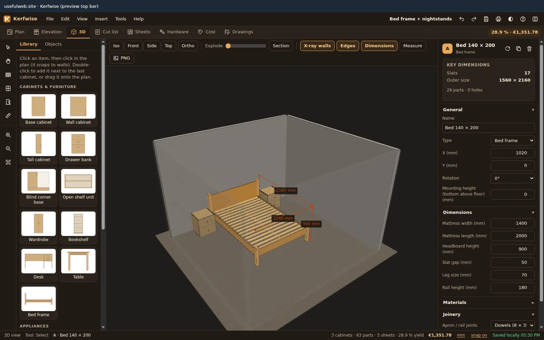544x340 pixels.
Task: Open the Insert menu
Action: (x=101, y=19)
